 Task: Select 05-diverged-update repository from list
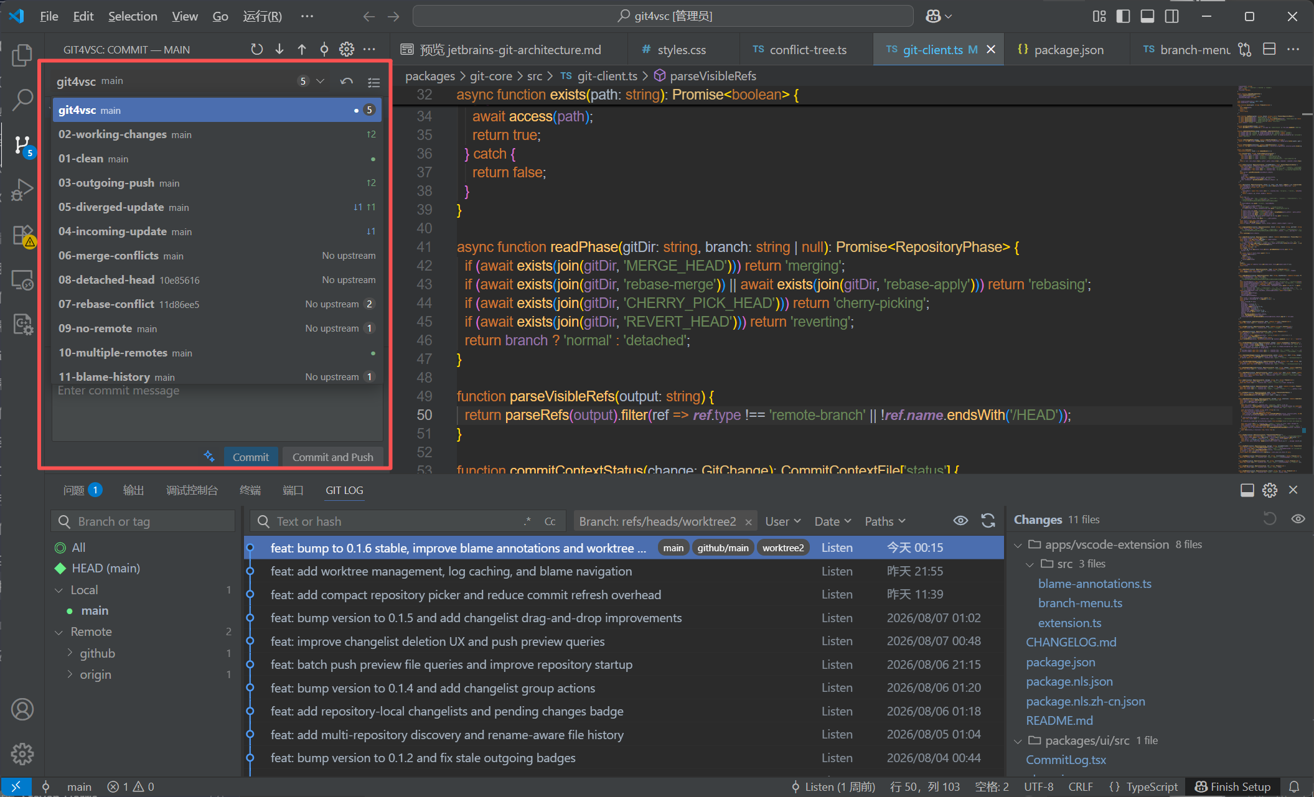pos(217,207)
